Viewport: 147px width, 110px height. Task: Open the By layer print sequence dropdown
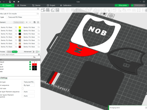click(28, 85)
